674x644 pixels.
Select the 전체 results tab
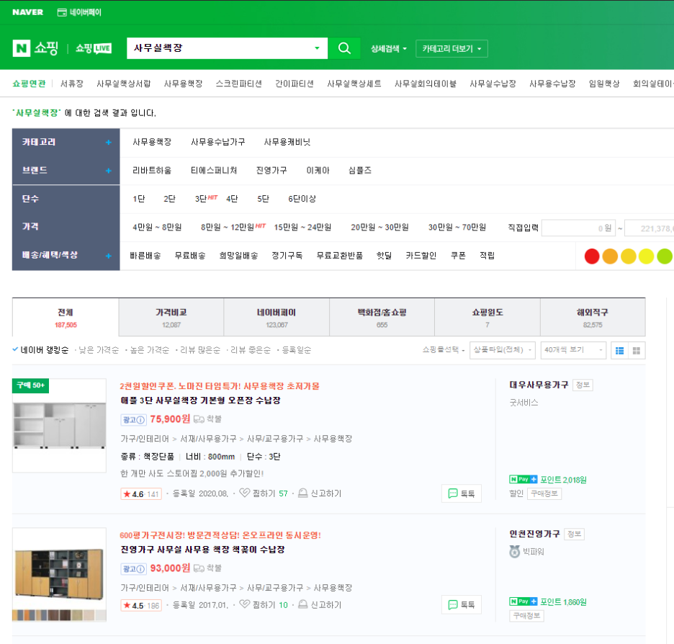point(66,318)
